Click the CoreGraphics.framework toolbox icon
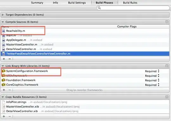This screenshot has height=121, width=171. click(3, 85)
